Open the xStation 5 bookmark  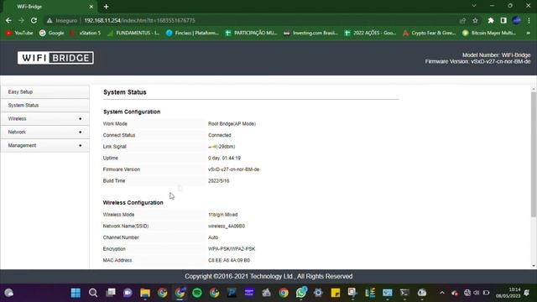click(x=86, y=33)
